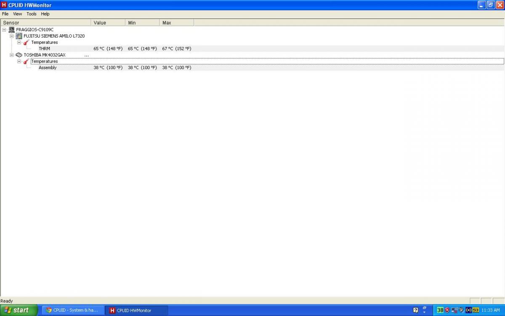The height and width of the screenshot is (316, 505).
Task: Click the help question mark taskbar icon
Action: point(415,310)
